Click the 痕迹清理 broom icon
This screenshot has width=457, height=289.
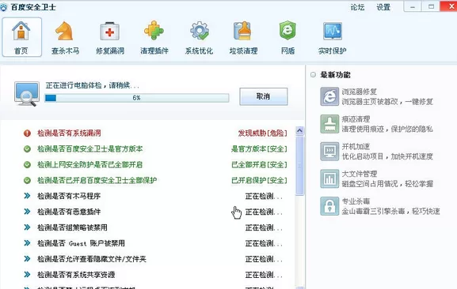329,124
